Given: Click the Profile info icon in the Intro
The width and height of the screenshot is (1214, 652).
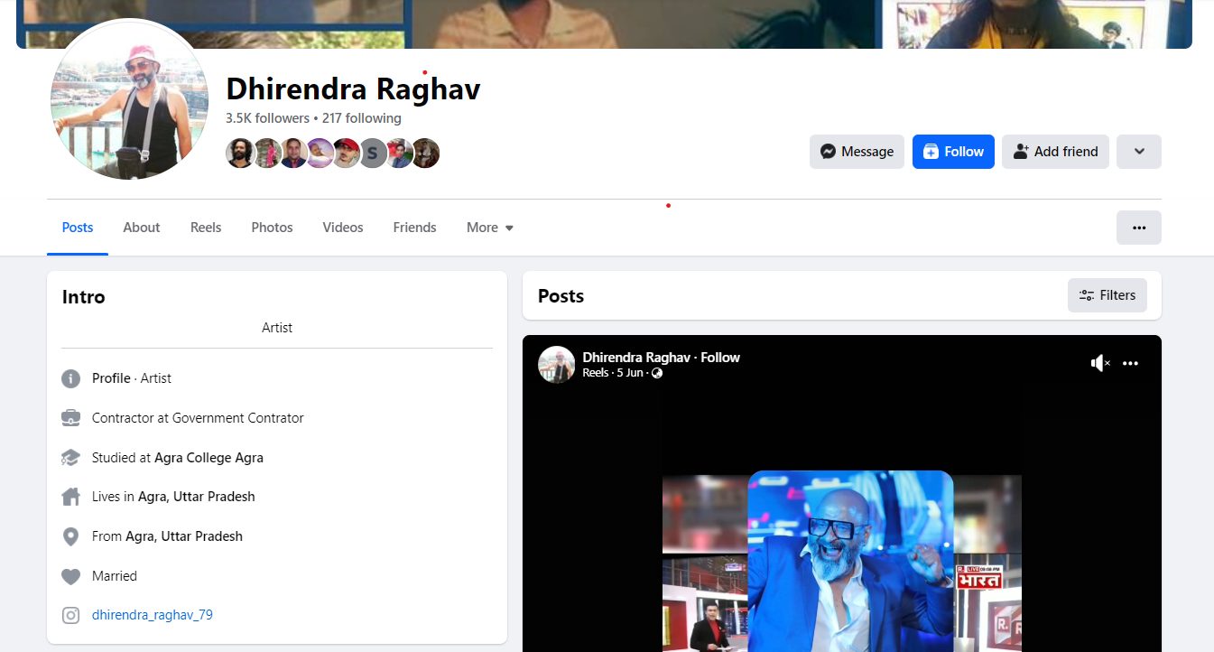Looking at the screenshot, I should click(x=70, y=378).
